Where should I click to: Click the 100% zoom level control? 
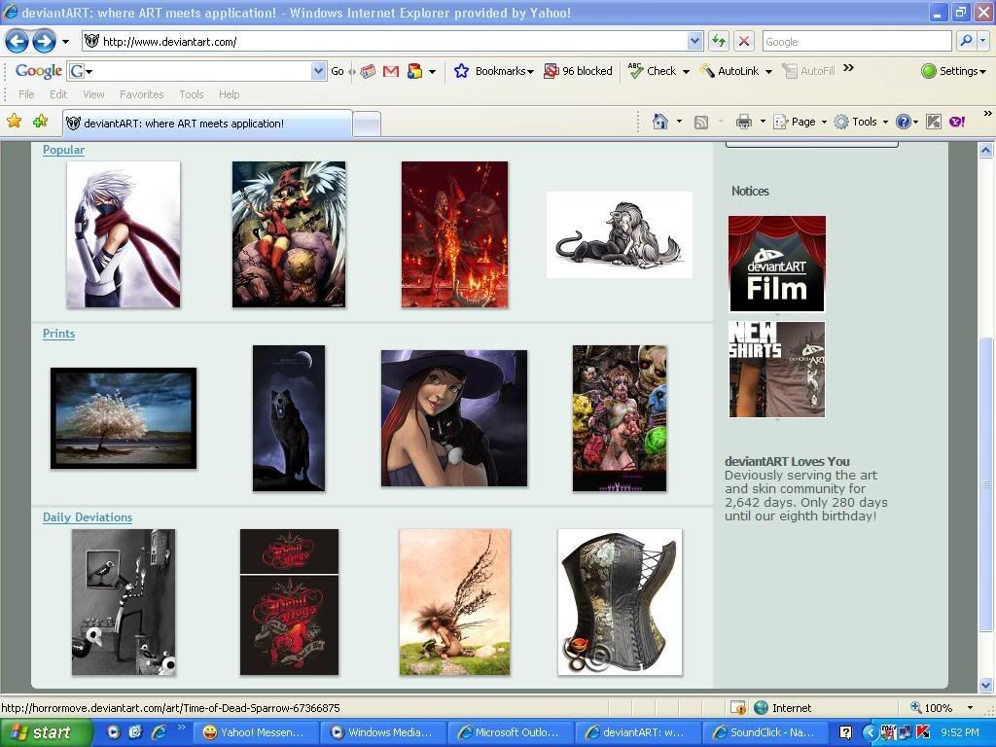[933, 708]
